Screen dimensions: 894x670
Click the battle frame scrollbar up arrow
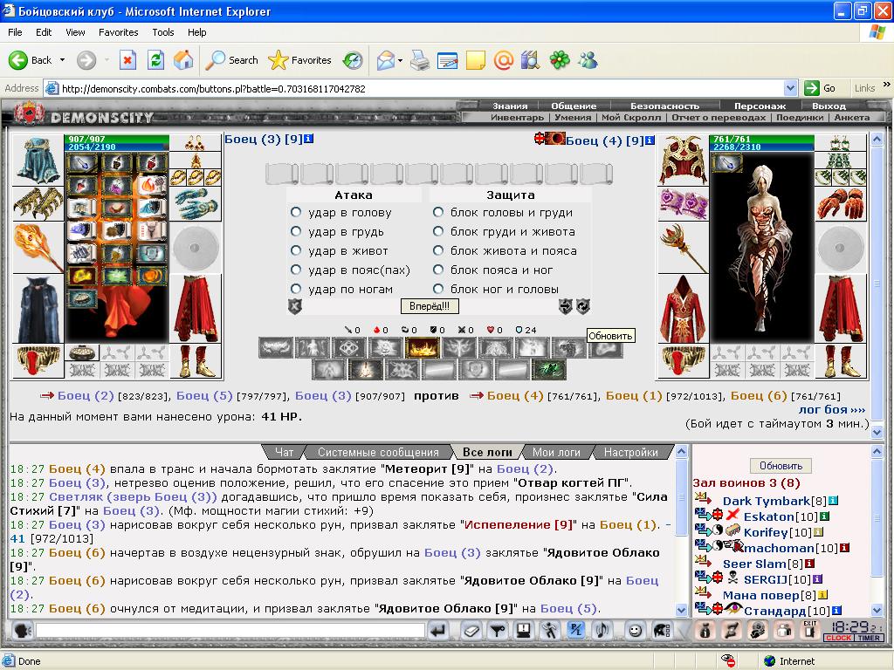877,139
